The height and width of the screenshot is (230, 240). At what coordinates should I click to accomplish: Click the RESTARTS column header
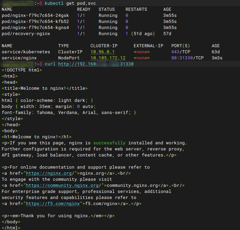136,9
